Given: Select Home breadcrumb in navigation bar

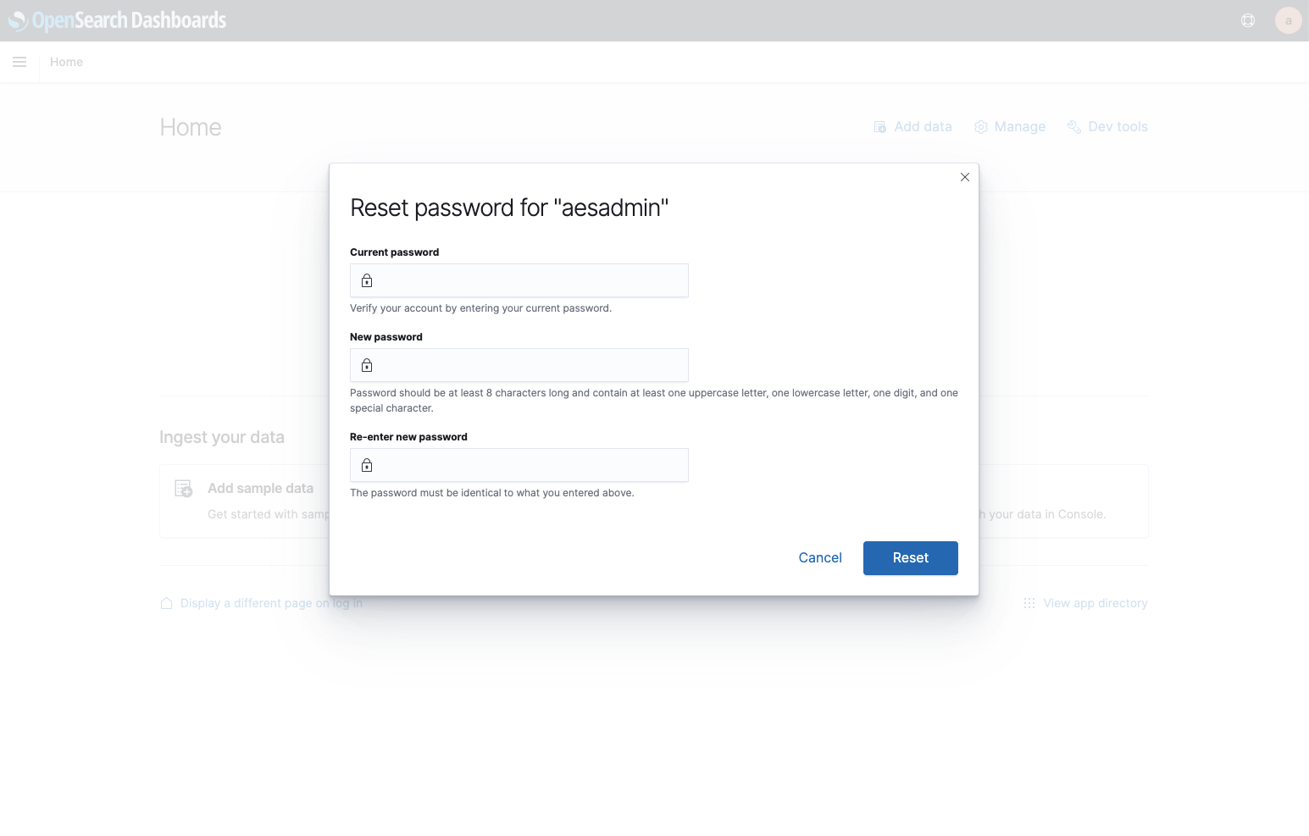Looking at the screenshot, I should (66, 62).
